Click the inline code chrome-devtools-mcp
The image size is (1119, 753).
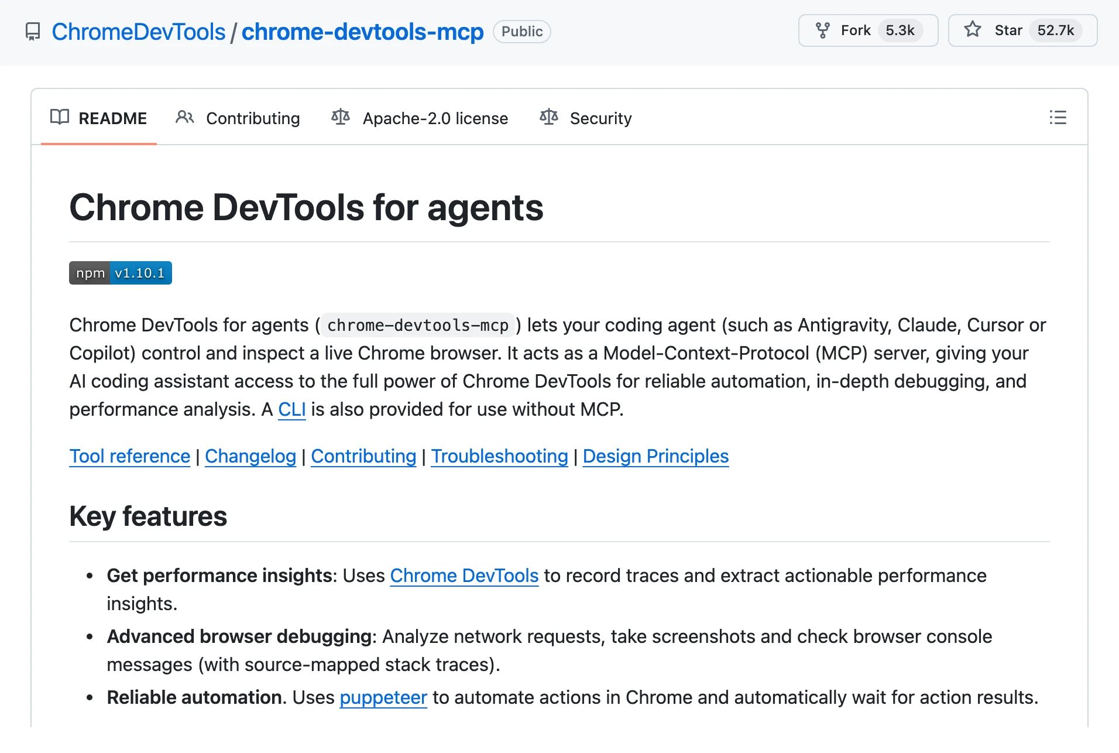[x=418, y=325]
